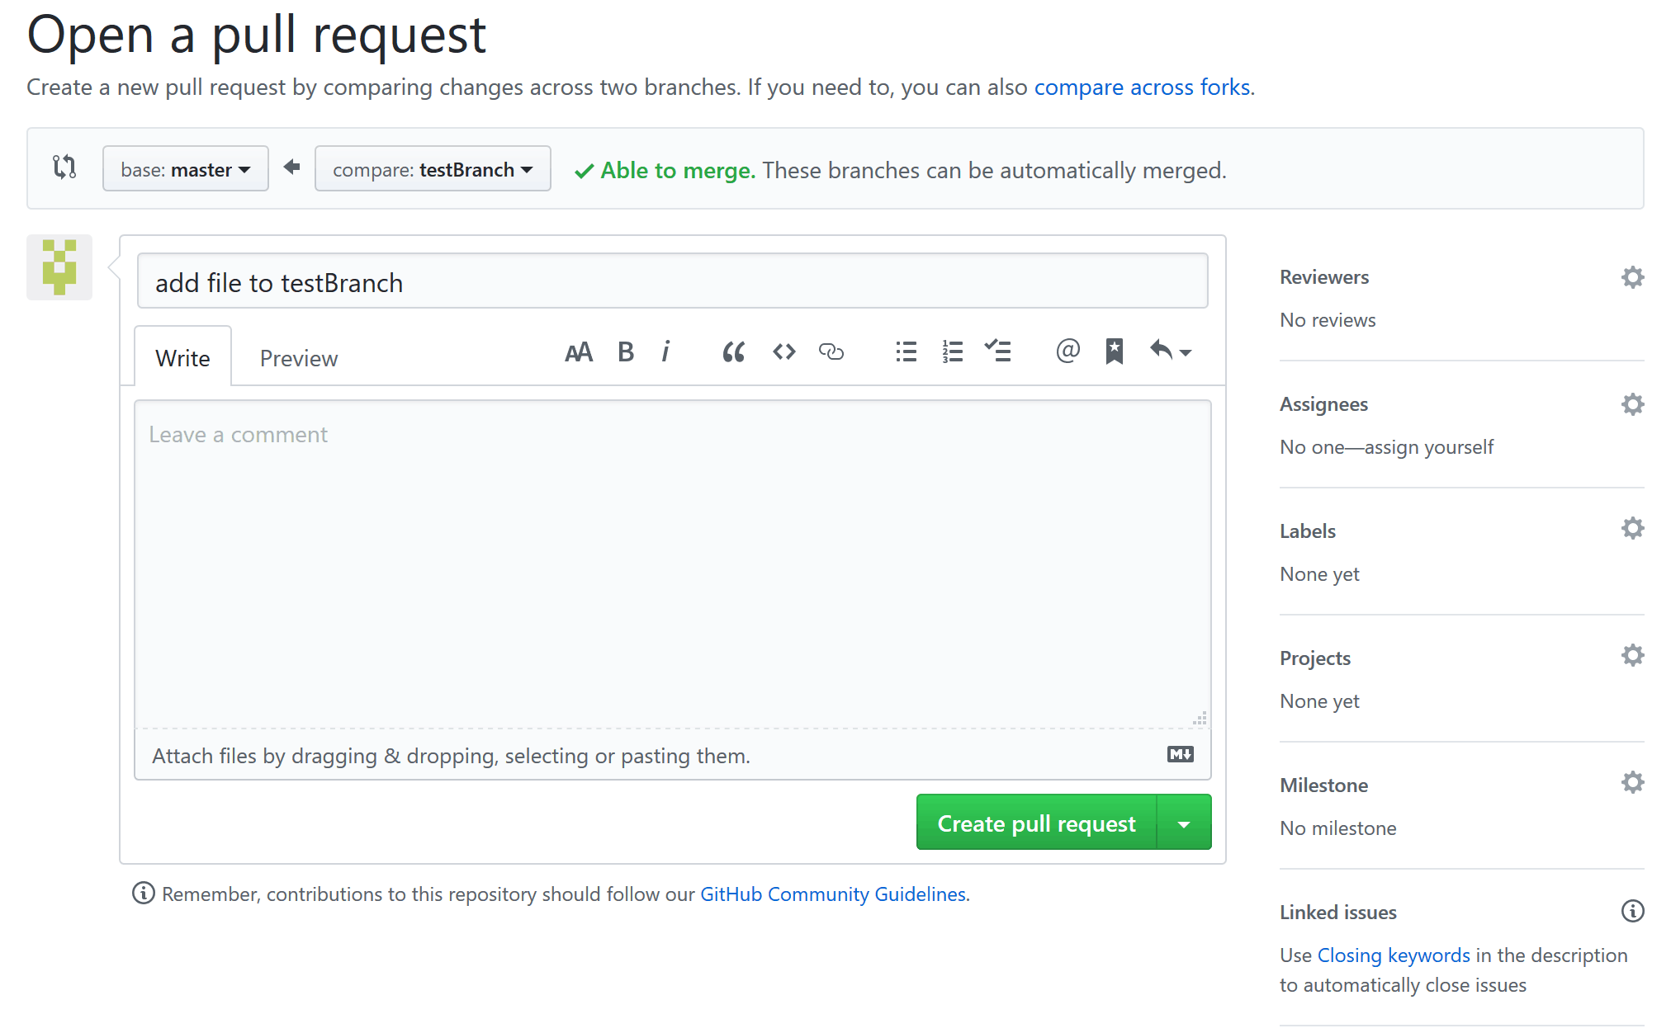Image resolution: width=1671 pixels, height=1033 pixels.
Task: Click the Assignees heading
Action: tap(1323, 404)
